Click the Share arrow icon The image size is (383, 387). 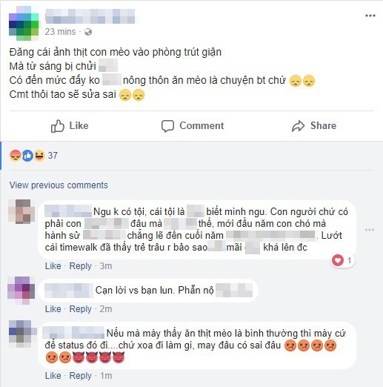pyautogui.click(x=298, y=126)
